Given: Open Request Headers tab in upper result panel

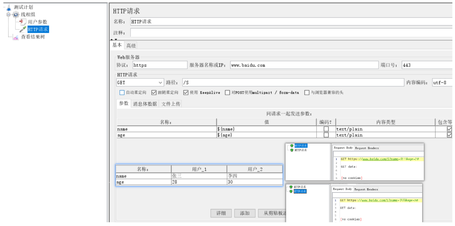Looking at the screenshot, I should click(x=367, y=148).
